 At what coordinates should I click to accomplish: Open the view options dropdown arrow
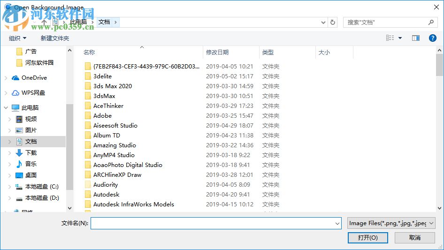coord(400,38)
